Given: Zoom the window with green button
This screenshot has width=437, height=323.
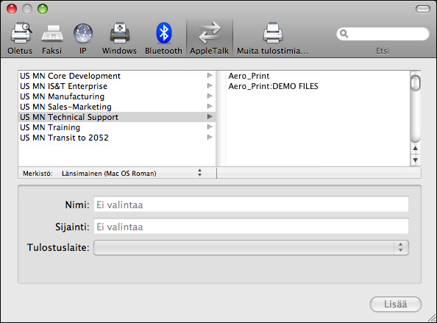Looking at the screenshot, I should [43, 9].
